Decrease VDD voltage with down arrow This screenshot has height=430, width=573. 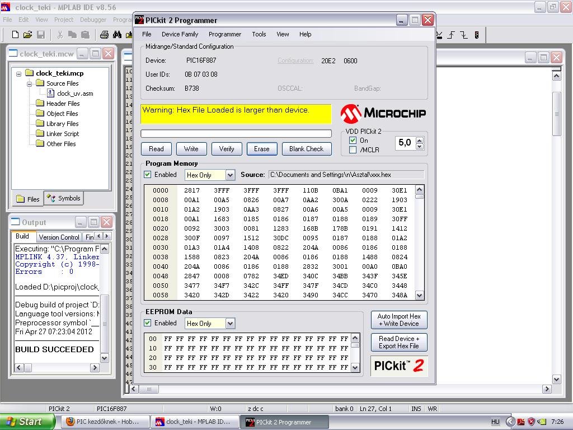click(420, 146)
